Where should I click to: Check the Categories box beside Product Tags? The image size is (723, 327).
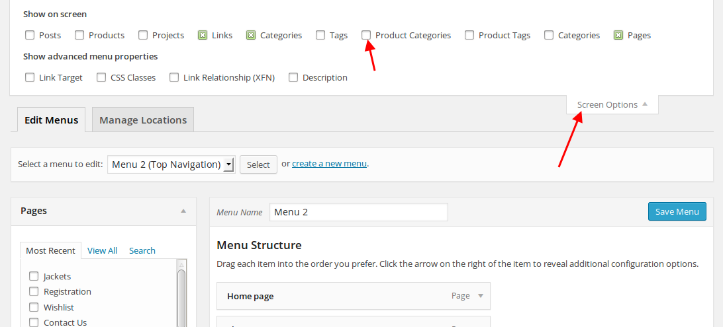coord(549,35)
